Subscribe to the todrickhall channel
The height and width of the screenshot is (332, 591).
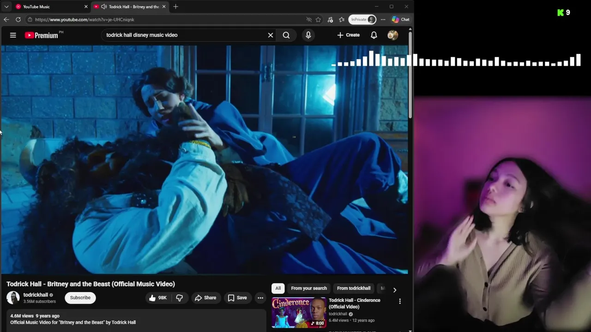[80, 298]
